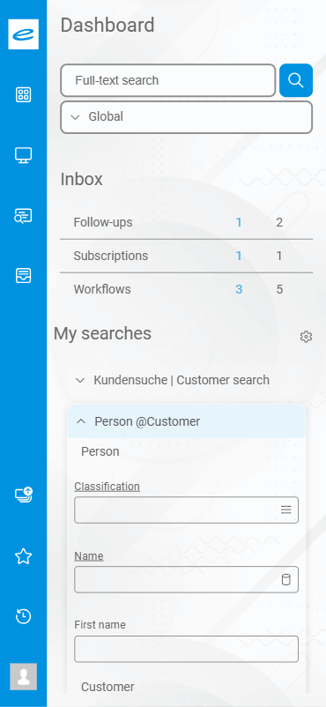The image size is (326, 707).
Task: Open history clock icon in sidebar
Action: click(24, 616)
